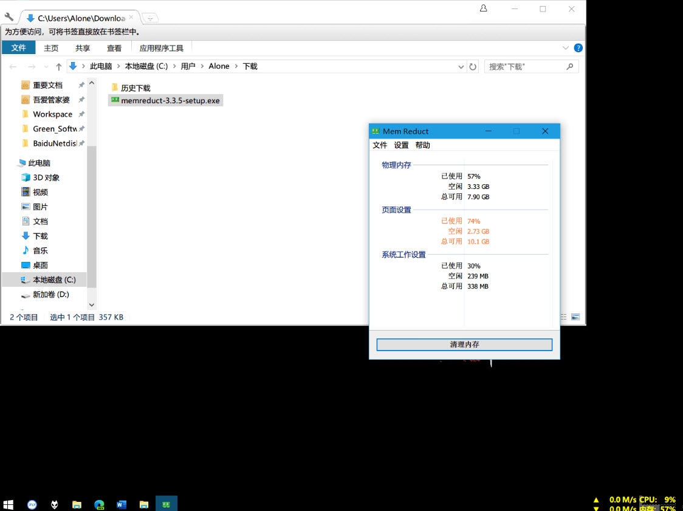Open Explorer ribbon help with the question mark icon
This screenshot has height=511, width=683.
tap(578, 47)
